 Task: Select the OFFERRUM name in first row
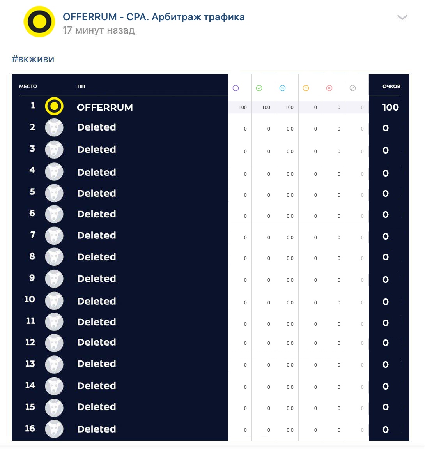(105, 108)
